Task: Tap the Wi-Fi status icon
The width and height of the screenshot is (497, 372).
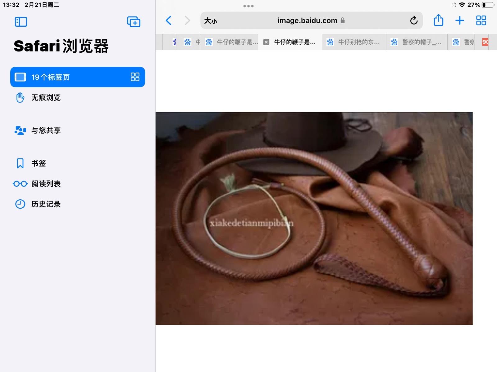Action: 462,5
